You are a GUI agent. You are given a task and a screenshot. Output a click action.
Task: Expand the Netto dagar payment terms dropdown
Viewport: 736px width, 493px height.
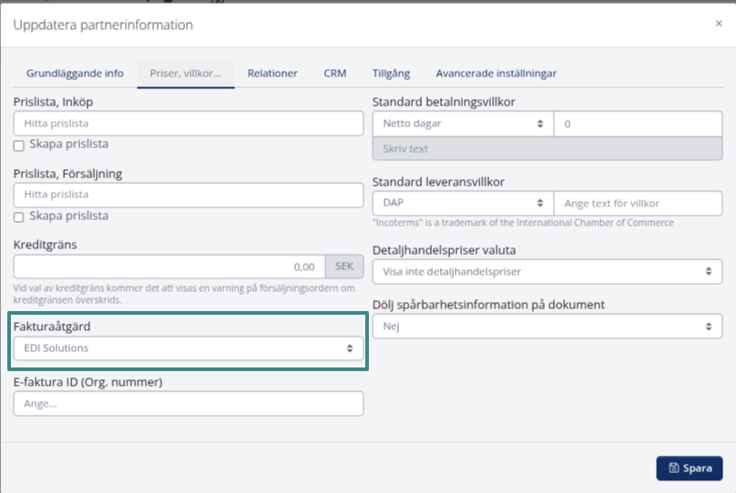[463, 124]
